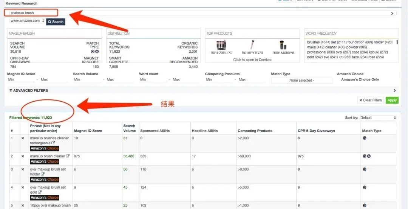Click the CPR 8-Day Giveaways column header
The width and height of the screenshot is (408, 209).
click(x=316, y=131)
